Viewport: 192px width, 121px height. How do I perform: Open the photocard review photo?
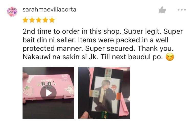[104, 93]
